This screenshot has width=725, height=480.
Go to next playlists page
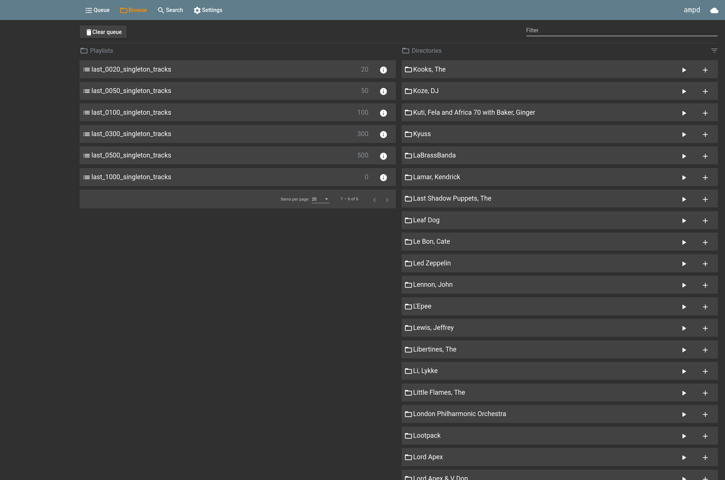(x=387, y=199)
